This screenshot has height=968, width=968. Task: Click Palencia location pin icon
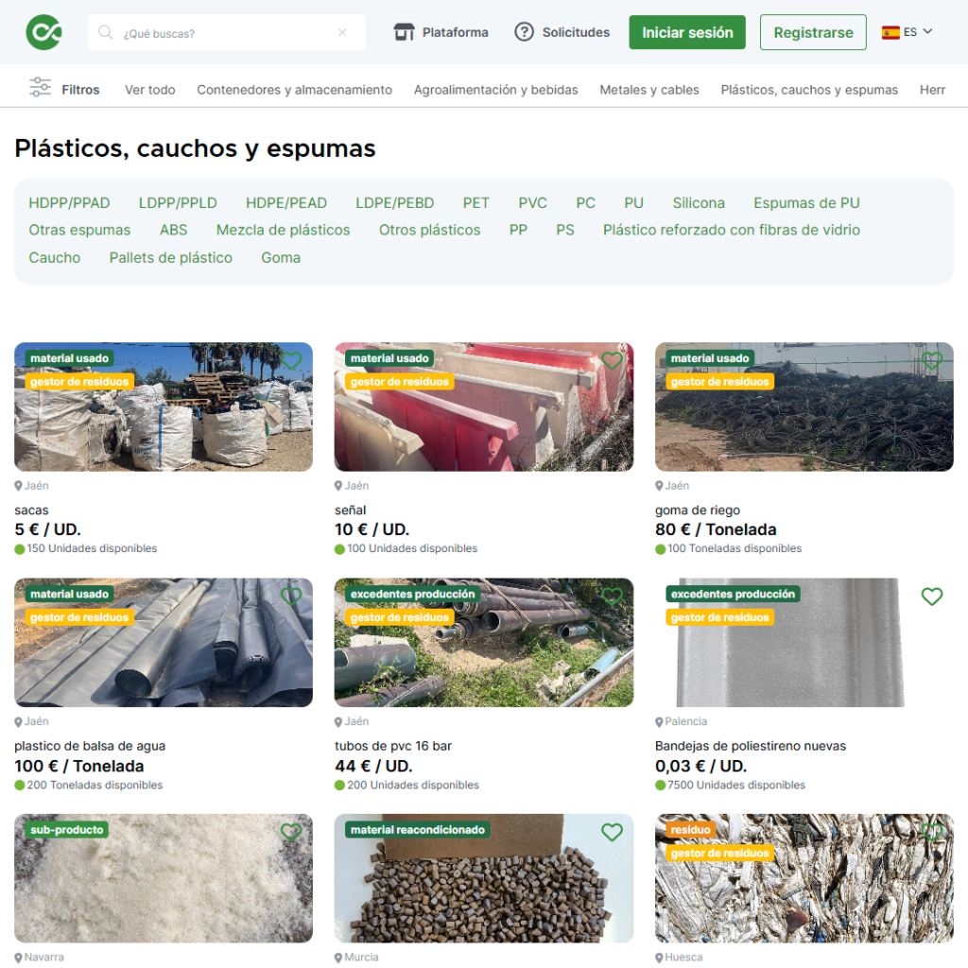tap(659, 722)
